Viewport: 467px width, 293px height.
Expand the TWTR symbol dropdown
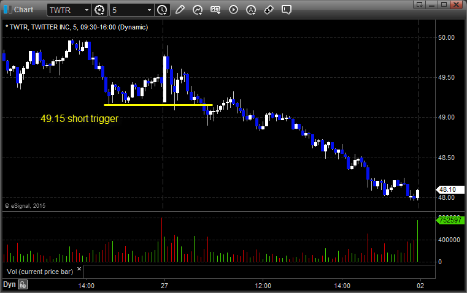pyautogui.click(x=87, y=10)
